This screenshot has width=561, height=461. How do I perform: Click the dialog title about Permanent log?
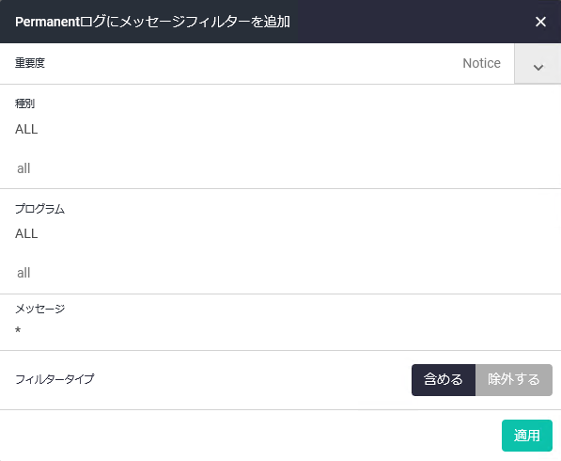[x=152, y=22]
